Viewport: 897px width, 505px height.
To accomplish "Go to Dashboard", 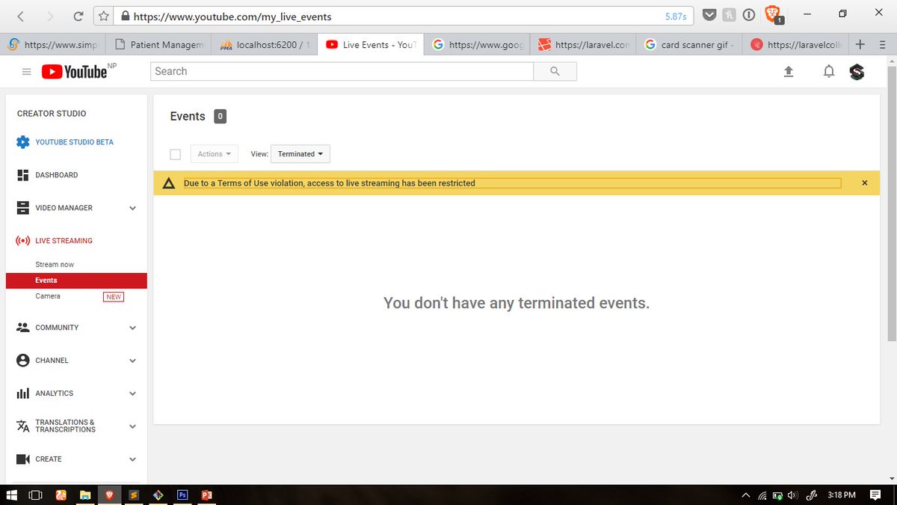I will tap(56, 175).
